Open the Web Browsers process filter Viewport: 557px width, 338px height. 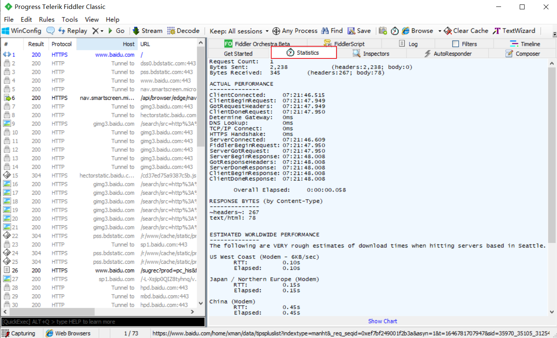tap(68, 334)
